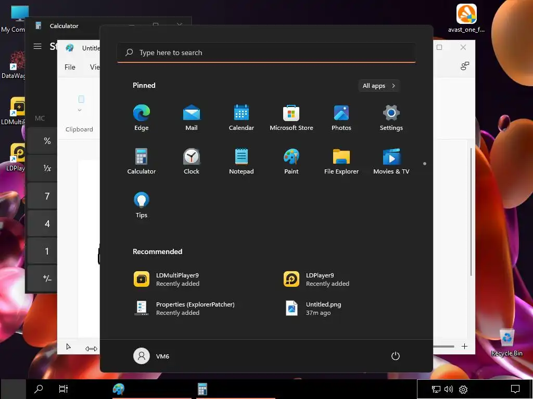Click the power button in Start menu

pos(396,356)
